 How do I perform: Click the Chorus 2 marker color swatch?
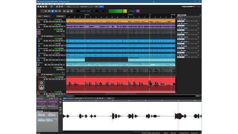180,42
